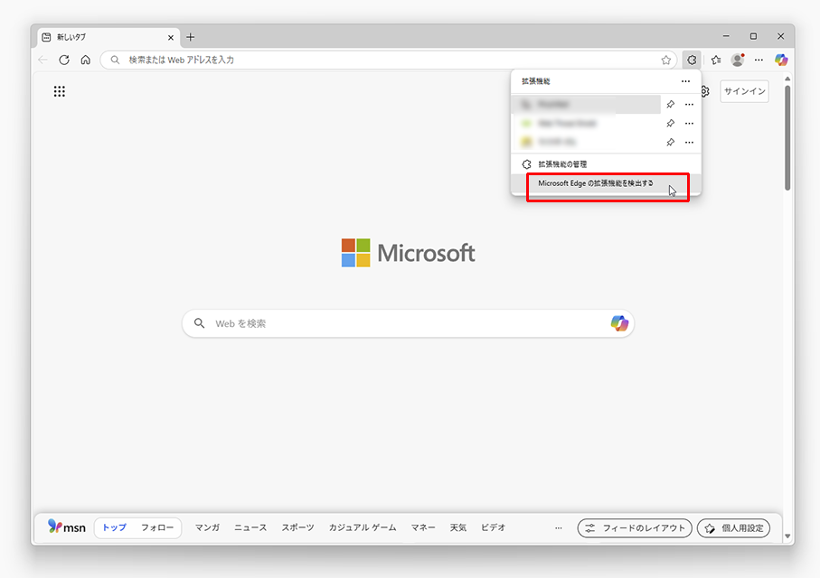
Task: Click the scrollbar up arrow
Action: tap(787, 79)
